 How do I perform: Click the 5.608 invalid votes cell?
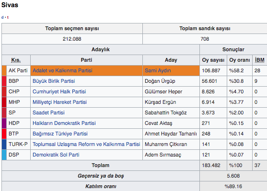tap(233, 176)
